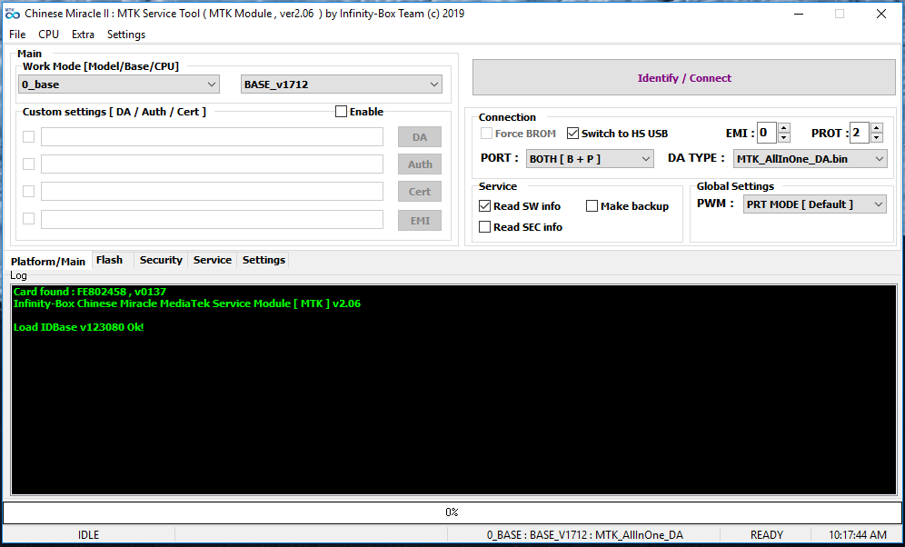Image resolution: width=905 pixels, height=547 pixels.
Task: Click the Auth file path input field
Action: tap(212, 164)
